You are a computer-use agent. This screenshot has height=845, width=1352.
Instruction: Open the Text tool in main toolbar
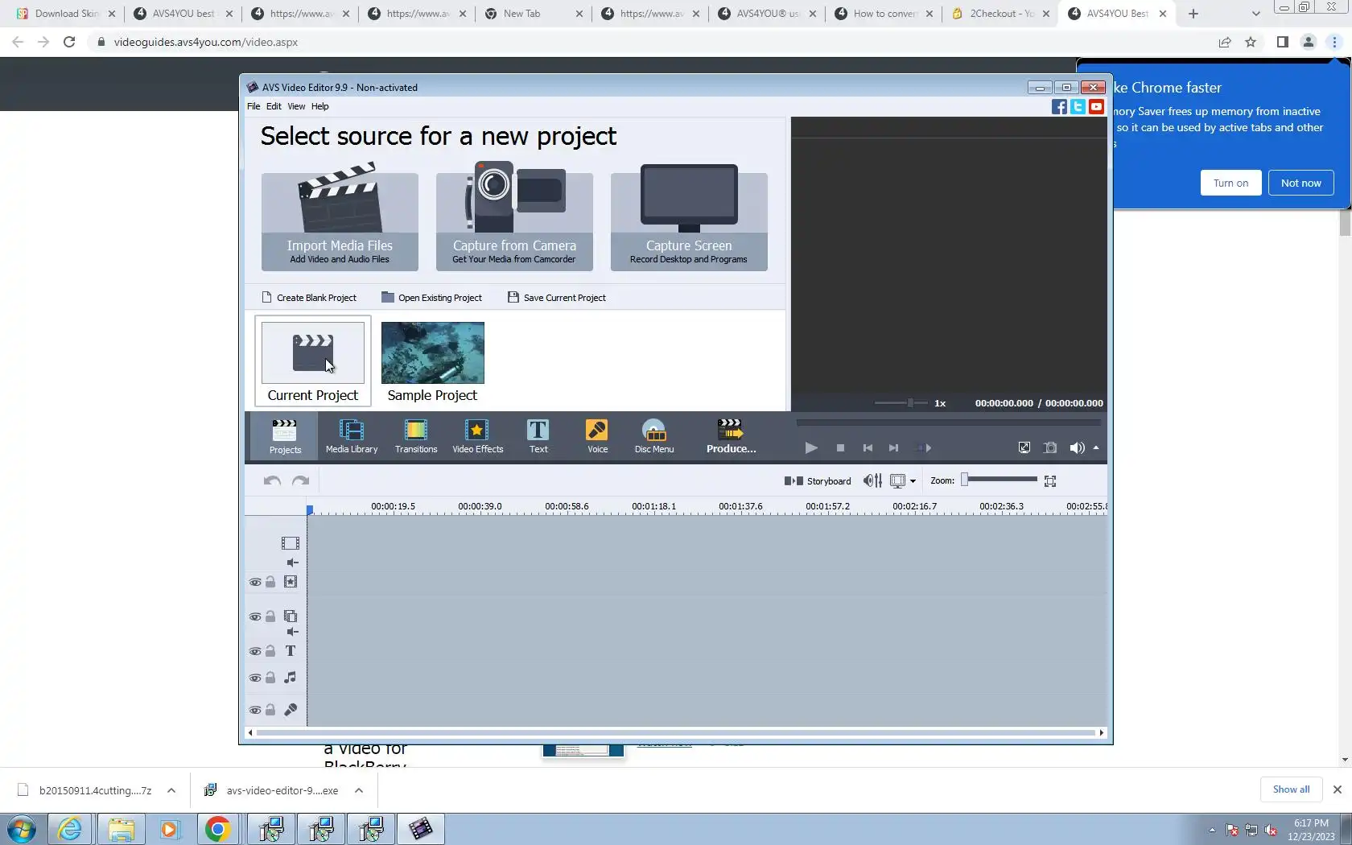tap(538, 436)
